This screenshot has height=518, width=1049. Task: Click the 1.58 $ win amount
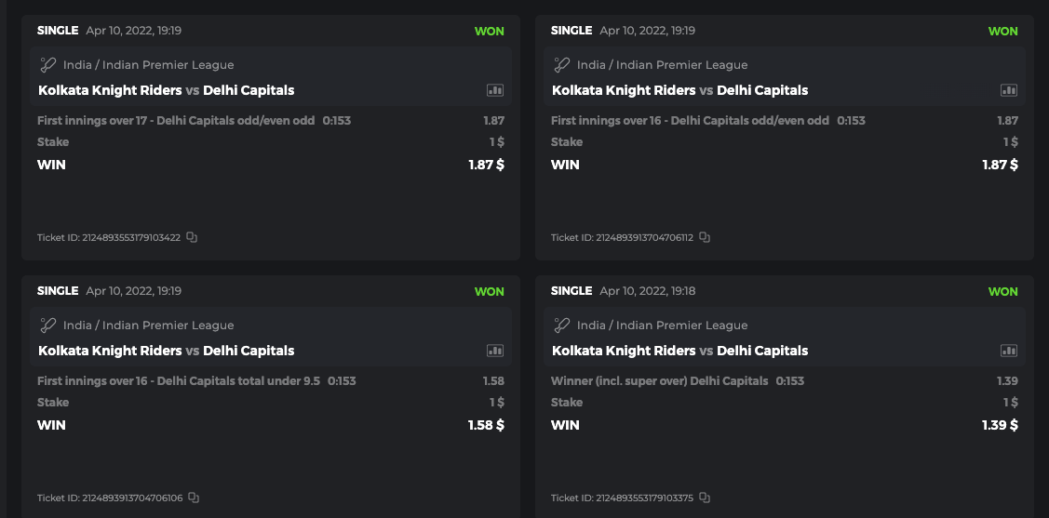pyautogui.click(x=486, y=425)
